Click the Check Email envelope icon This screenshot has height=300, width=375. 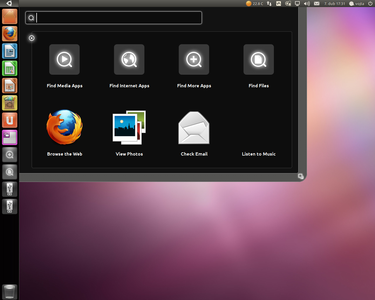pos(194,128)
